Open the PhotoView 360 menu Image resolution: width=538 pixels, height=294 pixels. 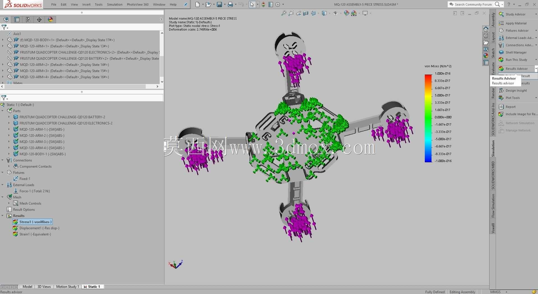tap(138, 4)
